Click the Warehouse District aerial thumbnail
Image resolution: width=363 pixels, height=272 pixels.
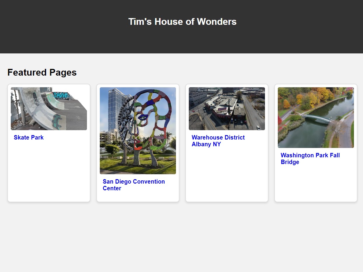tap(227, 109)
